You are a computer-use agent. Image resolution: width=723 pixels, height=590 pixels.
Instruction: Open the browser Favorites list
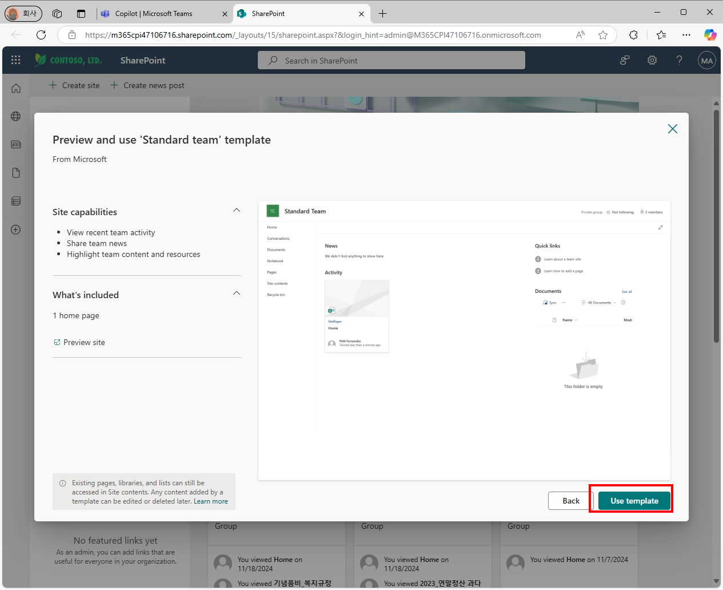click(x=661, y=35)
